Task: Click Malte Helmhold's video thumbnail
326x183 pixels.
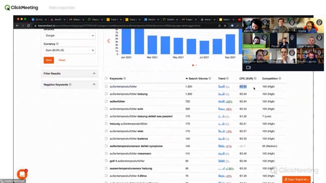Action: pos(256,40)
